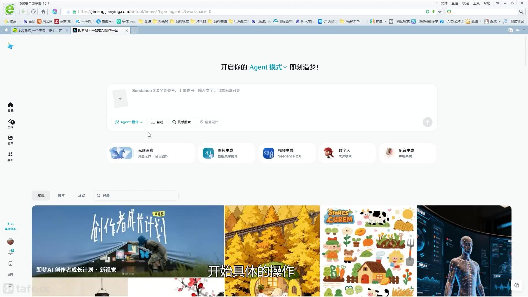This screenshot has height=297, width=528.
Task: Open the 图片生成 card
Action: [x=227, y=153]
